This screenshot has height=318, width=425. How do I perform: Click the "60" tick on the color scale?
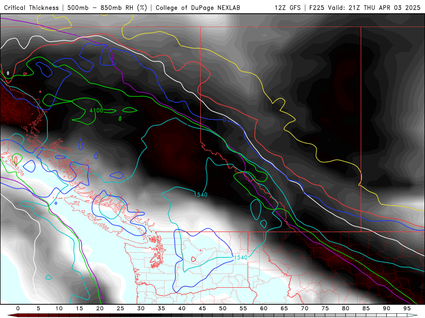(263, 308)
